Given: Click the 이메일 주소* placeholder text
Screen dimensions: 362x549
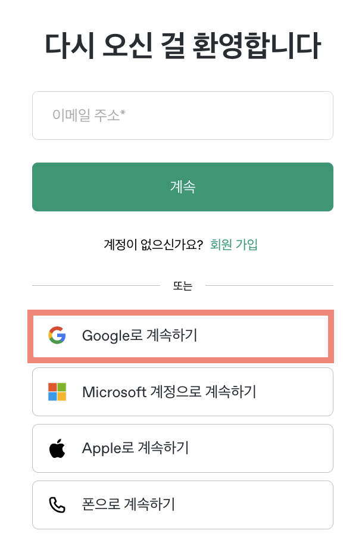Looking at the screenshot, I should pos(89,116).
